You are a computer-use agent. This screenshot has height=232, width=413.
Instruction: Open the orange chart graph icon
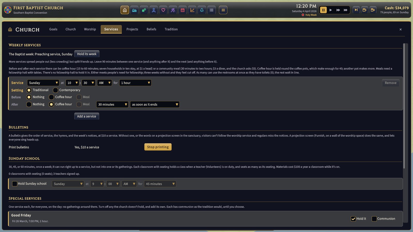[x=192, y=10]
